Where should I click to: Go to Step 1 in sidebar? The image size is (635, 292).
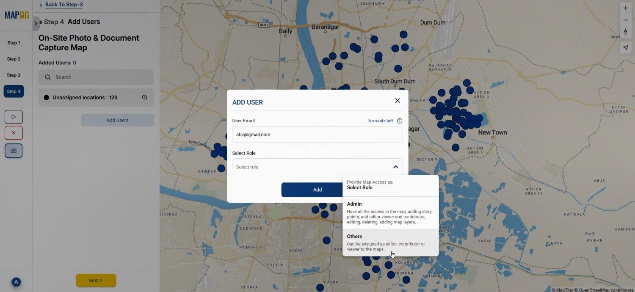click(14, 43)
